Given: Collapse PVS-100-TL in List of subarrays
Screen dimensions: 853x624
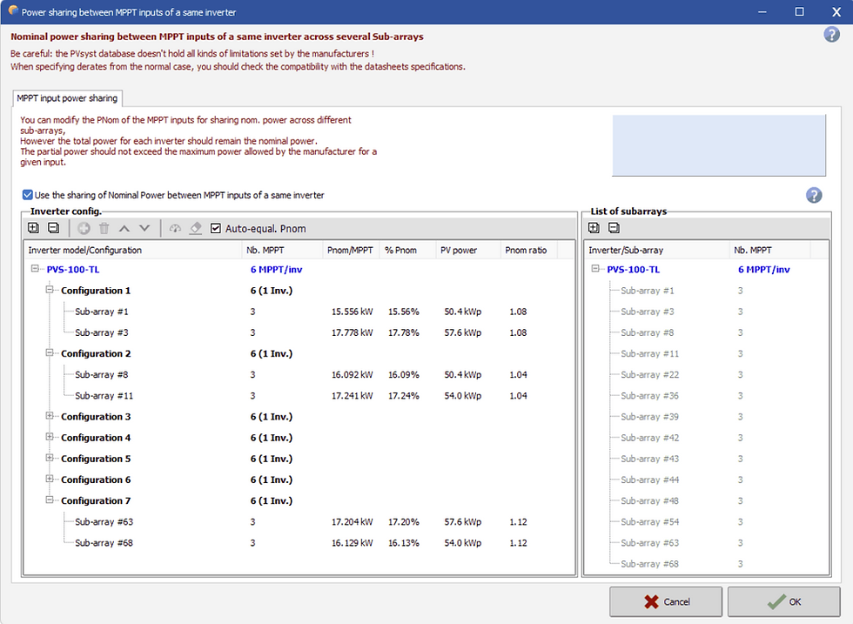Looking at the screenshot, I should tap(595, 269).
